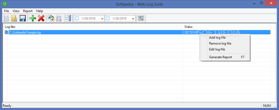279x110 pixels.
Task: Click the Web Log Suite app icon in title bar
Action: coord(5,3)
